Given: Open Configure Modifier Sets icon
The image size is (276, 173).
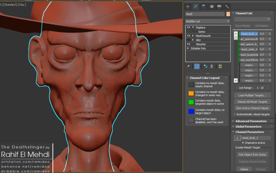Looking at the screenshot, I should click(x=220, y=66).
